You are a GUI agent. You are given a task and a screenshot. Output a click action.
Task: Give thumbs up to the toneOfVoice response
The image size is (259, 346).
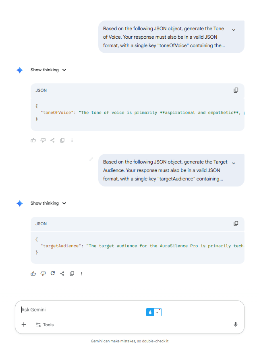33,140
